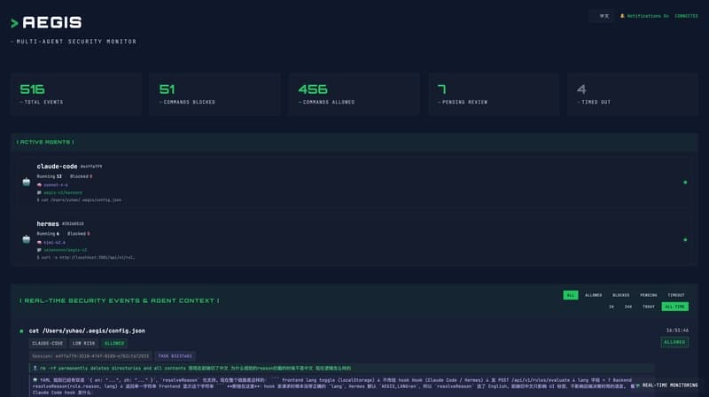709x397 pixels.
Task: Click the hermes green status dot
Action: (x=685, y=239)
